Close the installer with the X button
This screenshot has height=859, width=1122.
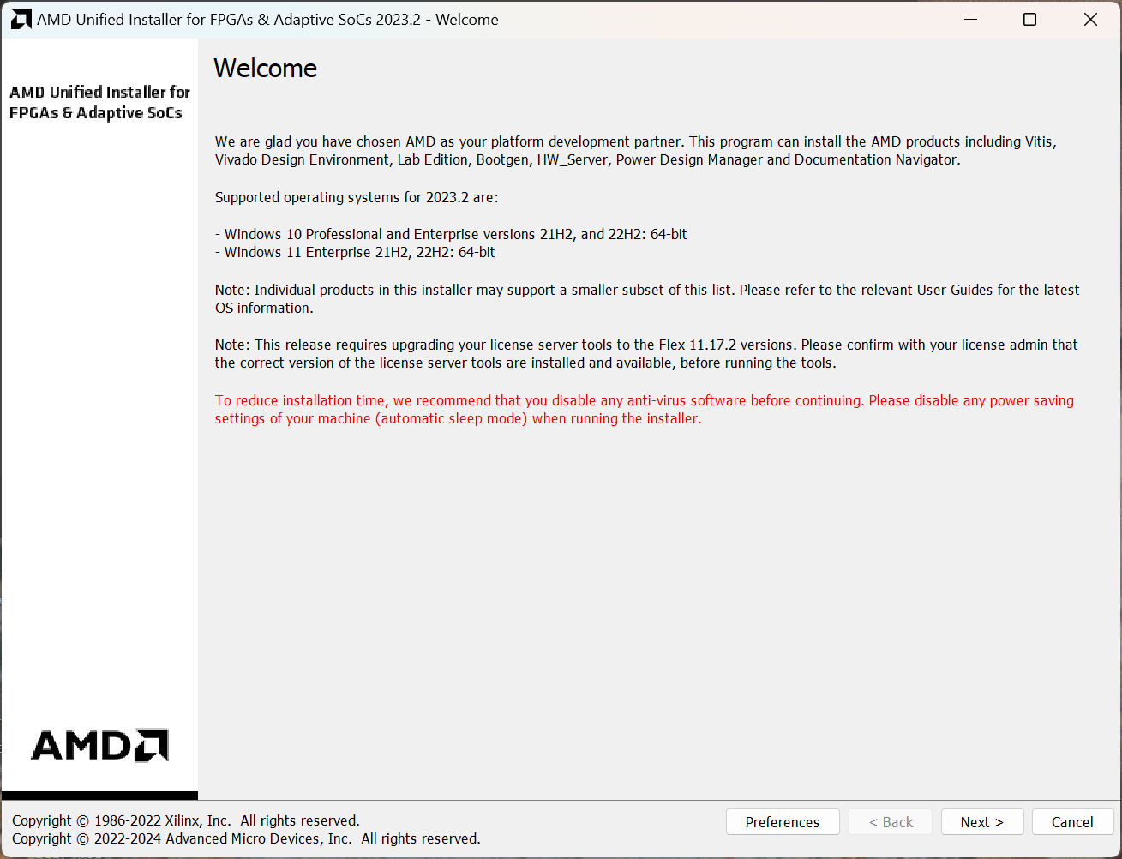[x=1089, y=20]
